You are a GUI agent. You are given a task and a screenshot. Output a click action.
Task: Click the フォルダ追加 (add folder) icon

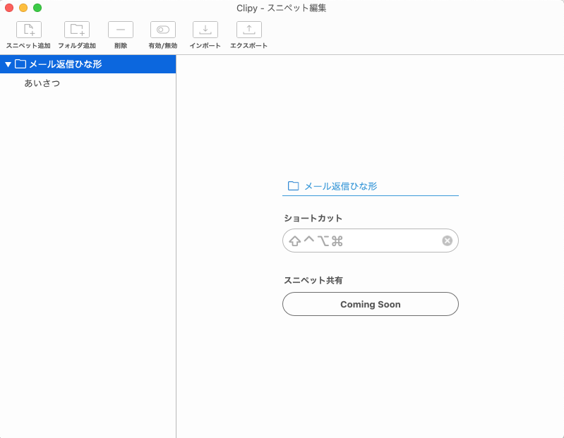tap(77, 30)
